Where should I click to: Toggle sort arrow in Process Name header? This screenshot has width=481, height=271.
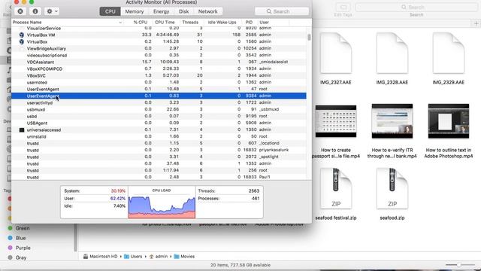tap(120, 23)
